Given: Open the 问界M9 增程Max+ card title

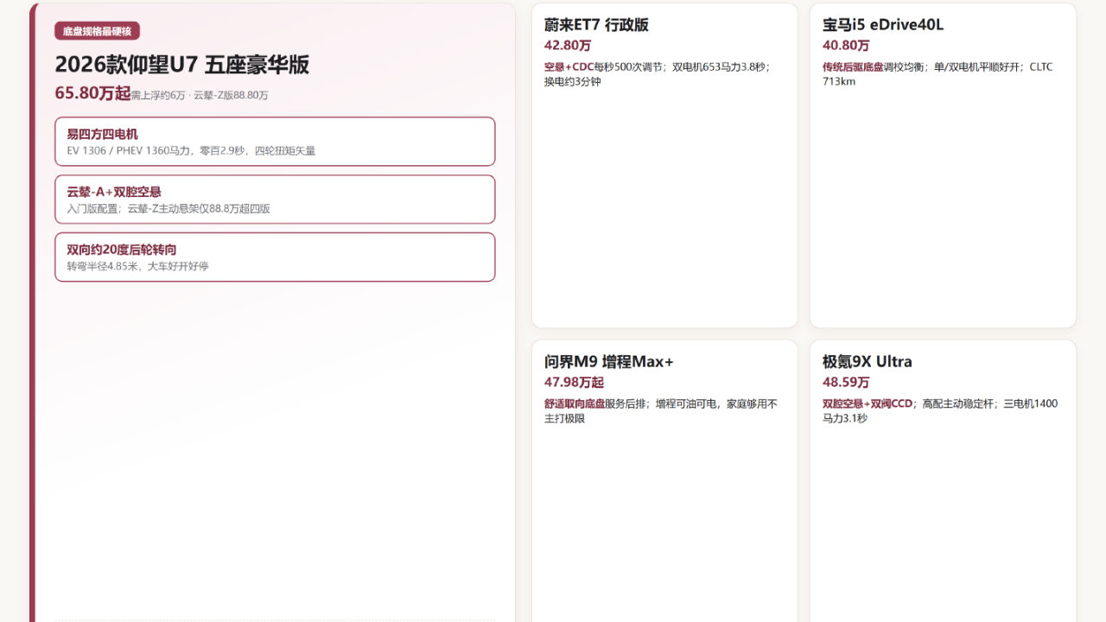Looking at the screenshot, I should click(609, 362).
